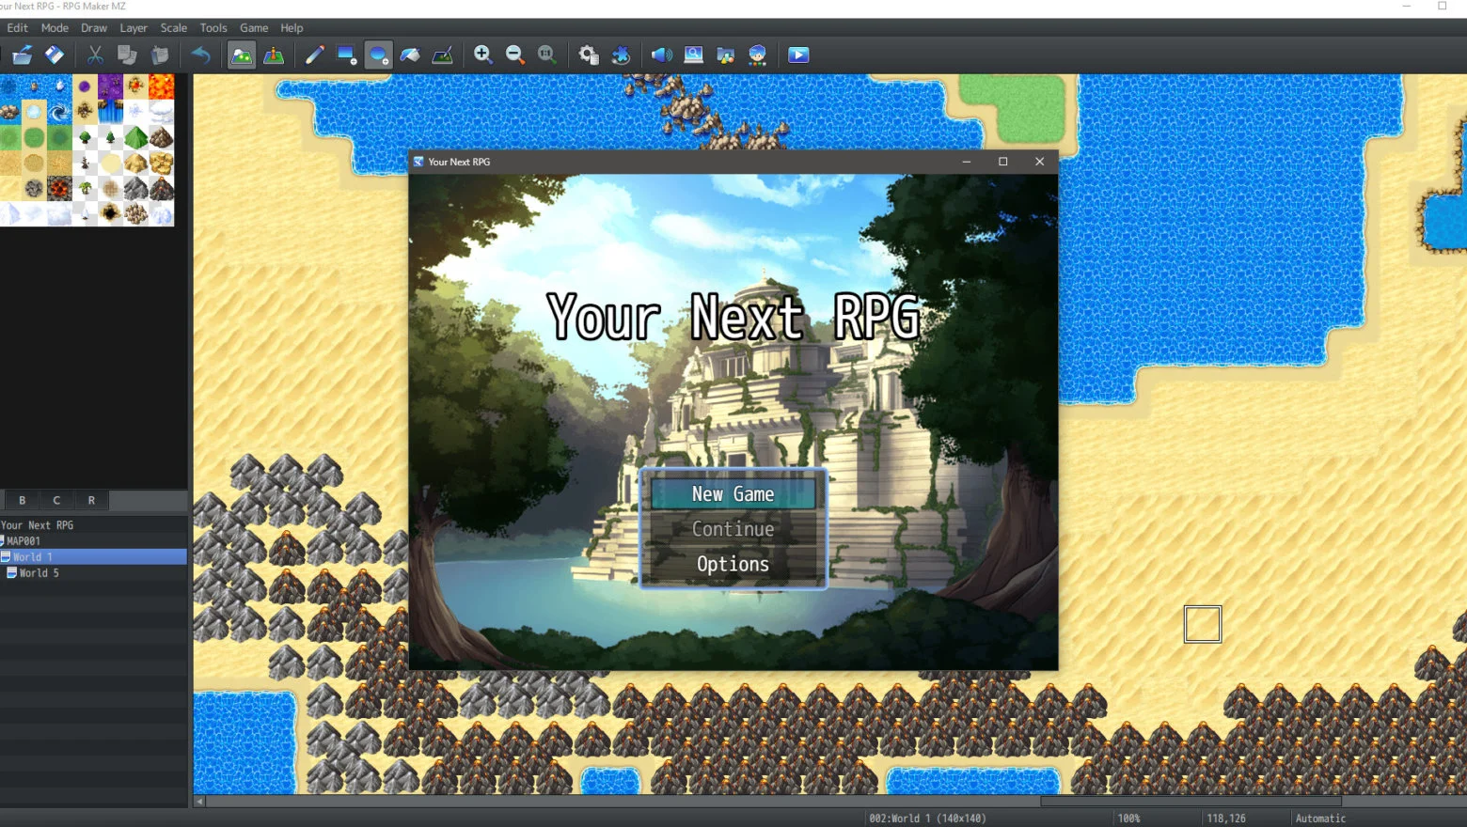Pick the dark pit hole tile
The image size is (1467, 827).
point(110,213)
